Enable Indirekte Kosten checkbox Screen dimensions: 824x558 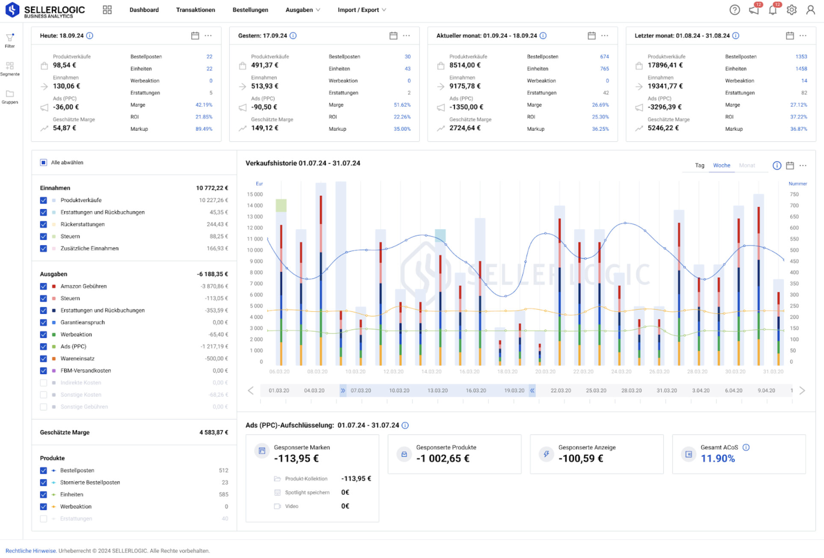[43, 383]
